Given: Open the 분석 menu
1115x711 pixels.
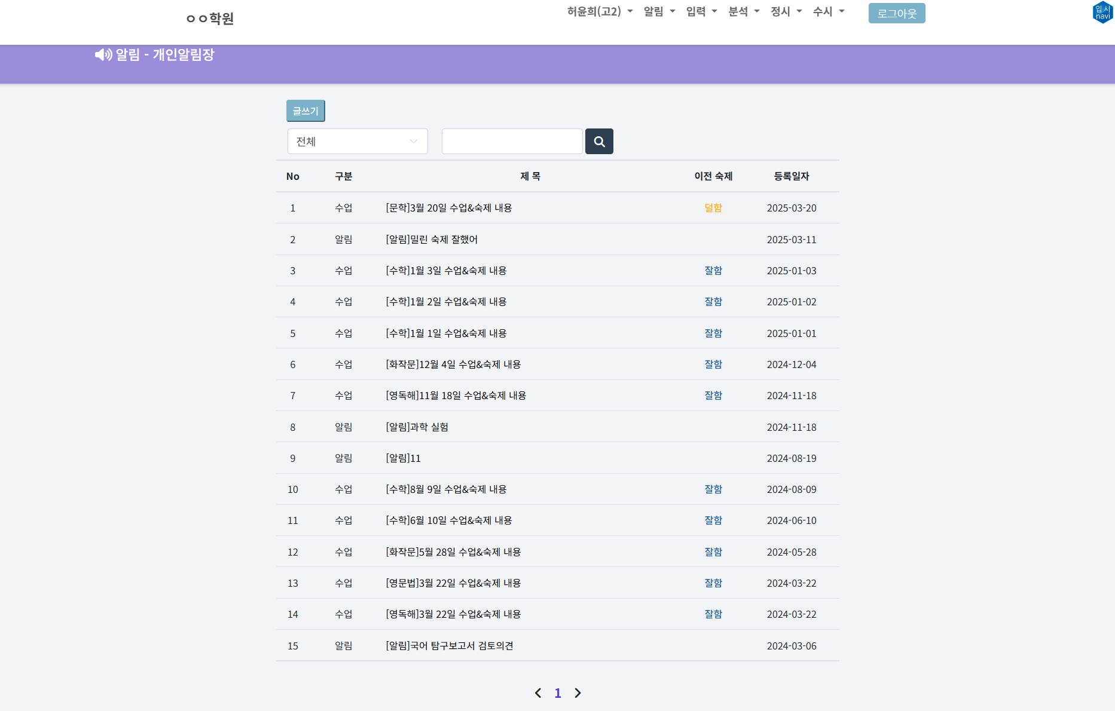Looking at the screenshot, I should pyautogui.click(x=744, y=11).
